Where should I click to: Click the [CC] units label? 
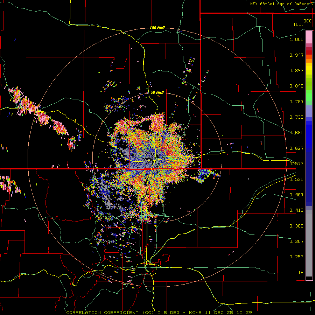coord(299,24)
